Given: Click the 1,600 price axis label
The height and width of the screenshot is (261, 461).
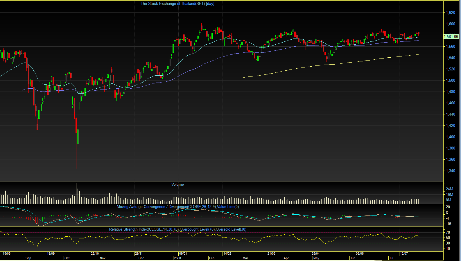Looking at the screenshot, I should click(x=451, y=24).
